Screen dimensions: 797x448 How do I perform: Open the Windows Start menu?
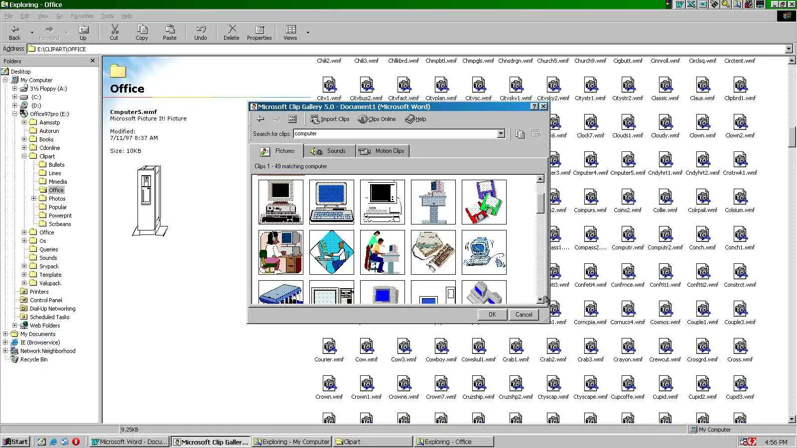tap(15, 442)
